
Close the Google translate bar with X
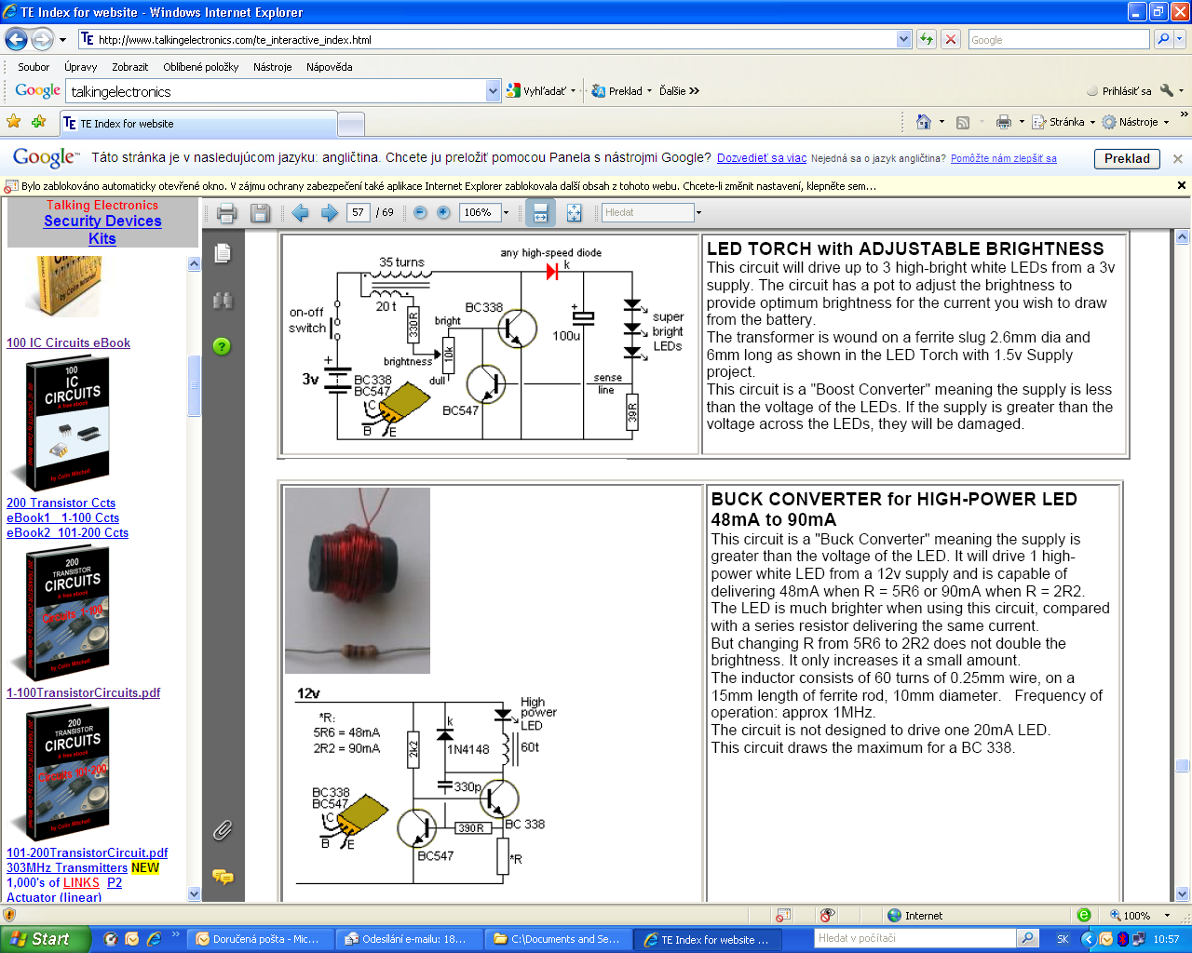tap(1177, 158)
